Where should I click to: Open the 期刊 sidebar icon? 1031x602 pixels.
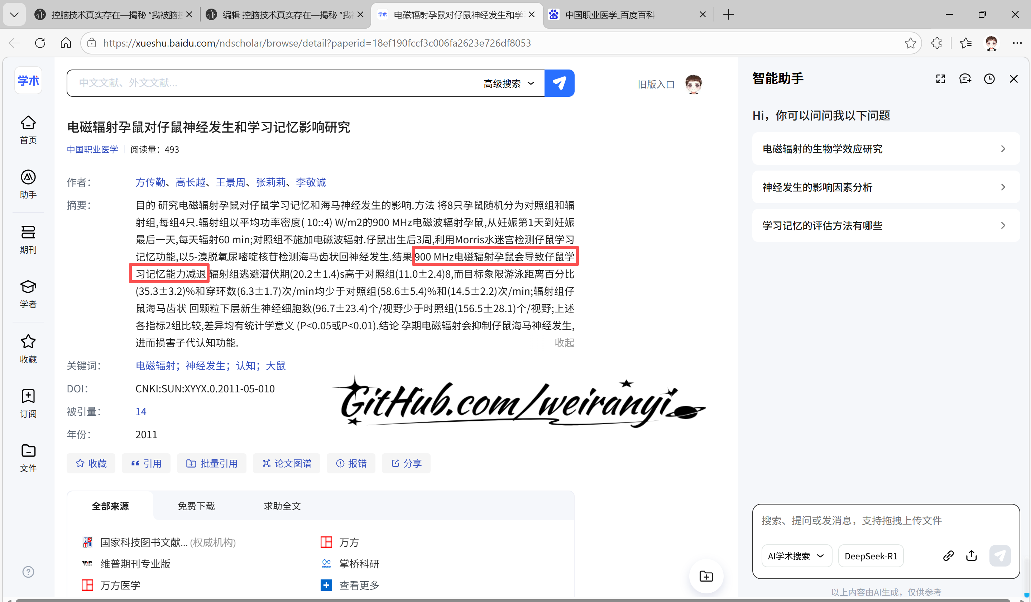point(28,239)
